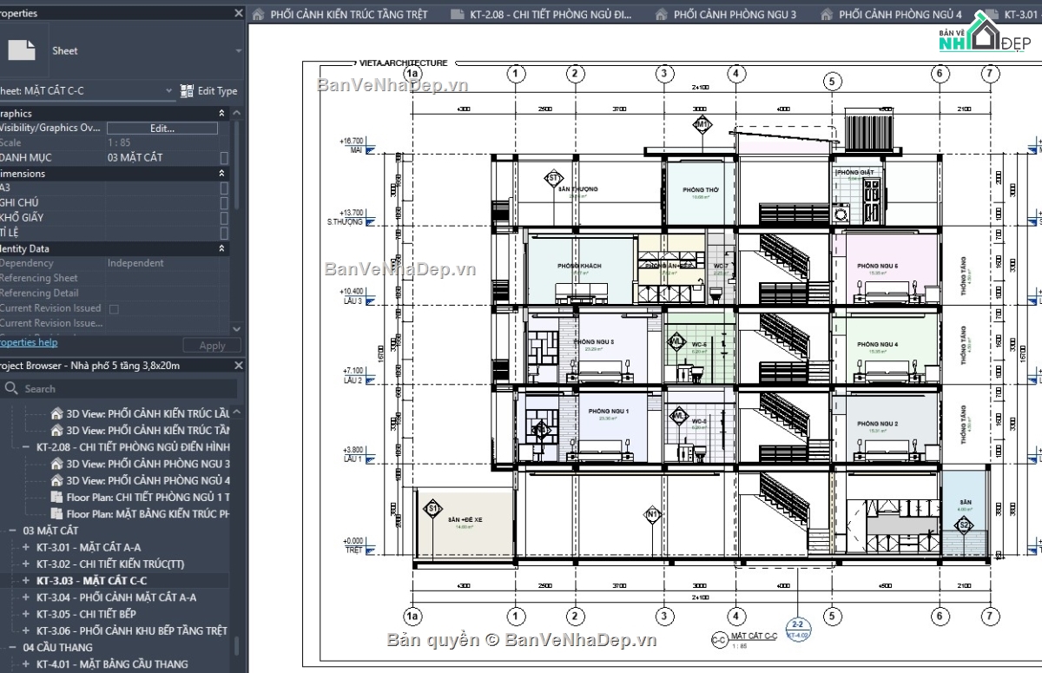Select KT-3.06 - PHỐI CẢNH KHU BẾP TẦNG TRỆT row
This screenshot has height=673, width=1042.
(x=132, y=630)
